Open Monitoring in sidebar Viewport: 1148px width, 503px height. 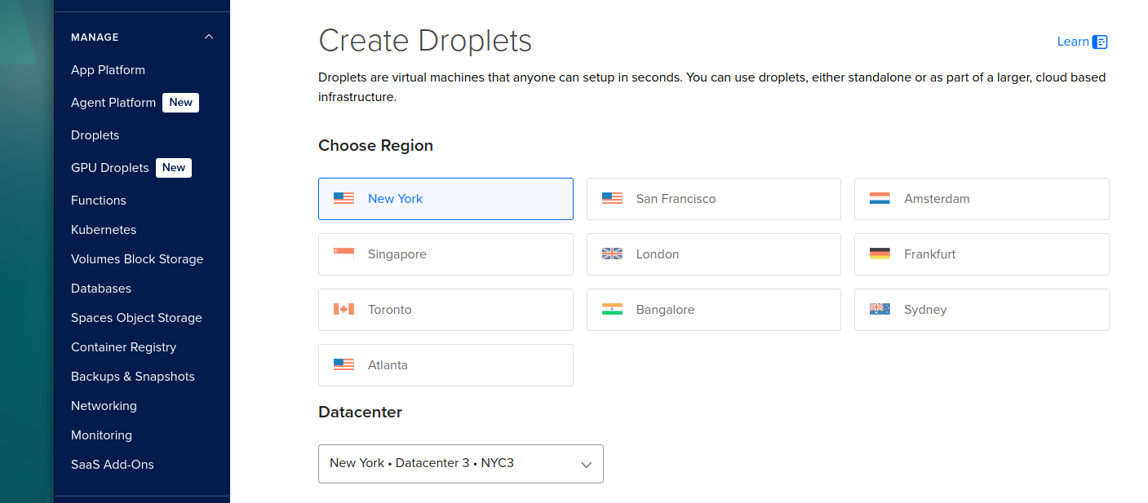point(101,435)
